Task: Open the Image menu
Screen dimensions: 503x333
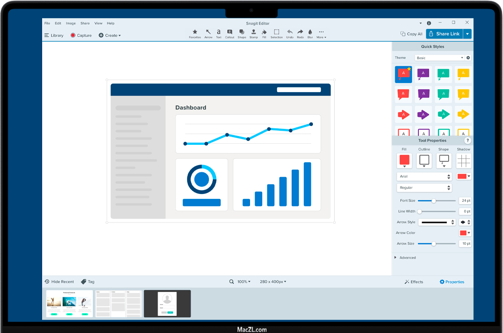Action: (x=71, y=23)
